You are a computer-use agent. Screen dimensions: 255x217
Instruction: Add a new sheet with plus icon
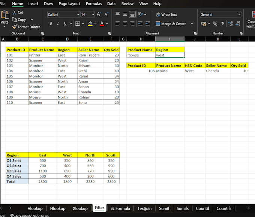click(249, 208)
